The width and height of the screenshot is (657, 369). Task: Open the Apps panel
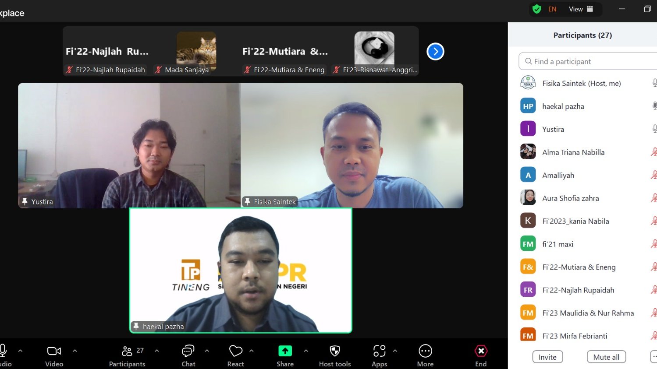coord(380,355)
